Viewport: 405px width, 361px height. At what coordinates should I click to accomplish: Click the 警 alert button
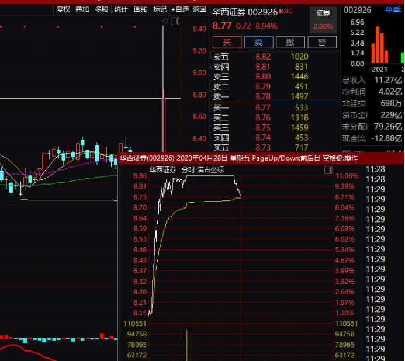322,42
